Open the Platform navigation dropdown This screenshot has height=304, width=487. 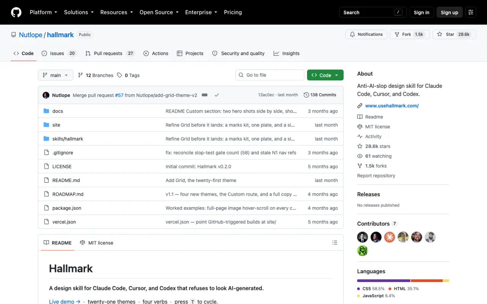[x=43, y=12]
